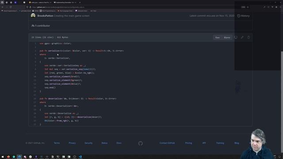Click the 'seq.end()' code line
This screenshot has width=283, height=159.
(50, 87)
